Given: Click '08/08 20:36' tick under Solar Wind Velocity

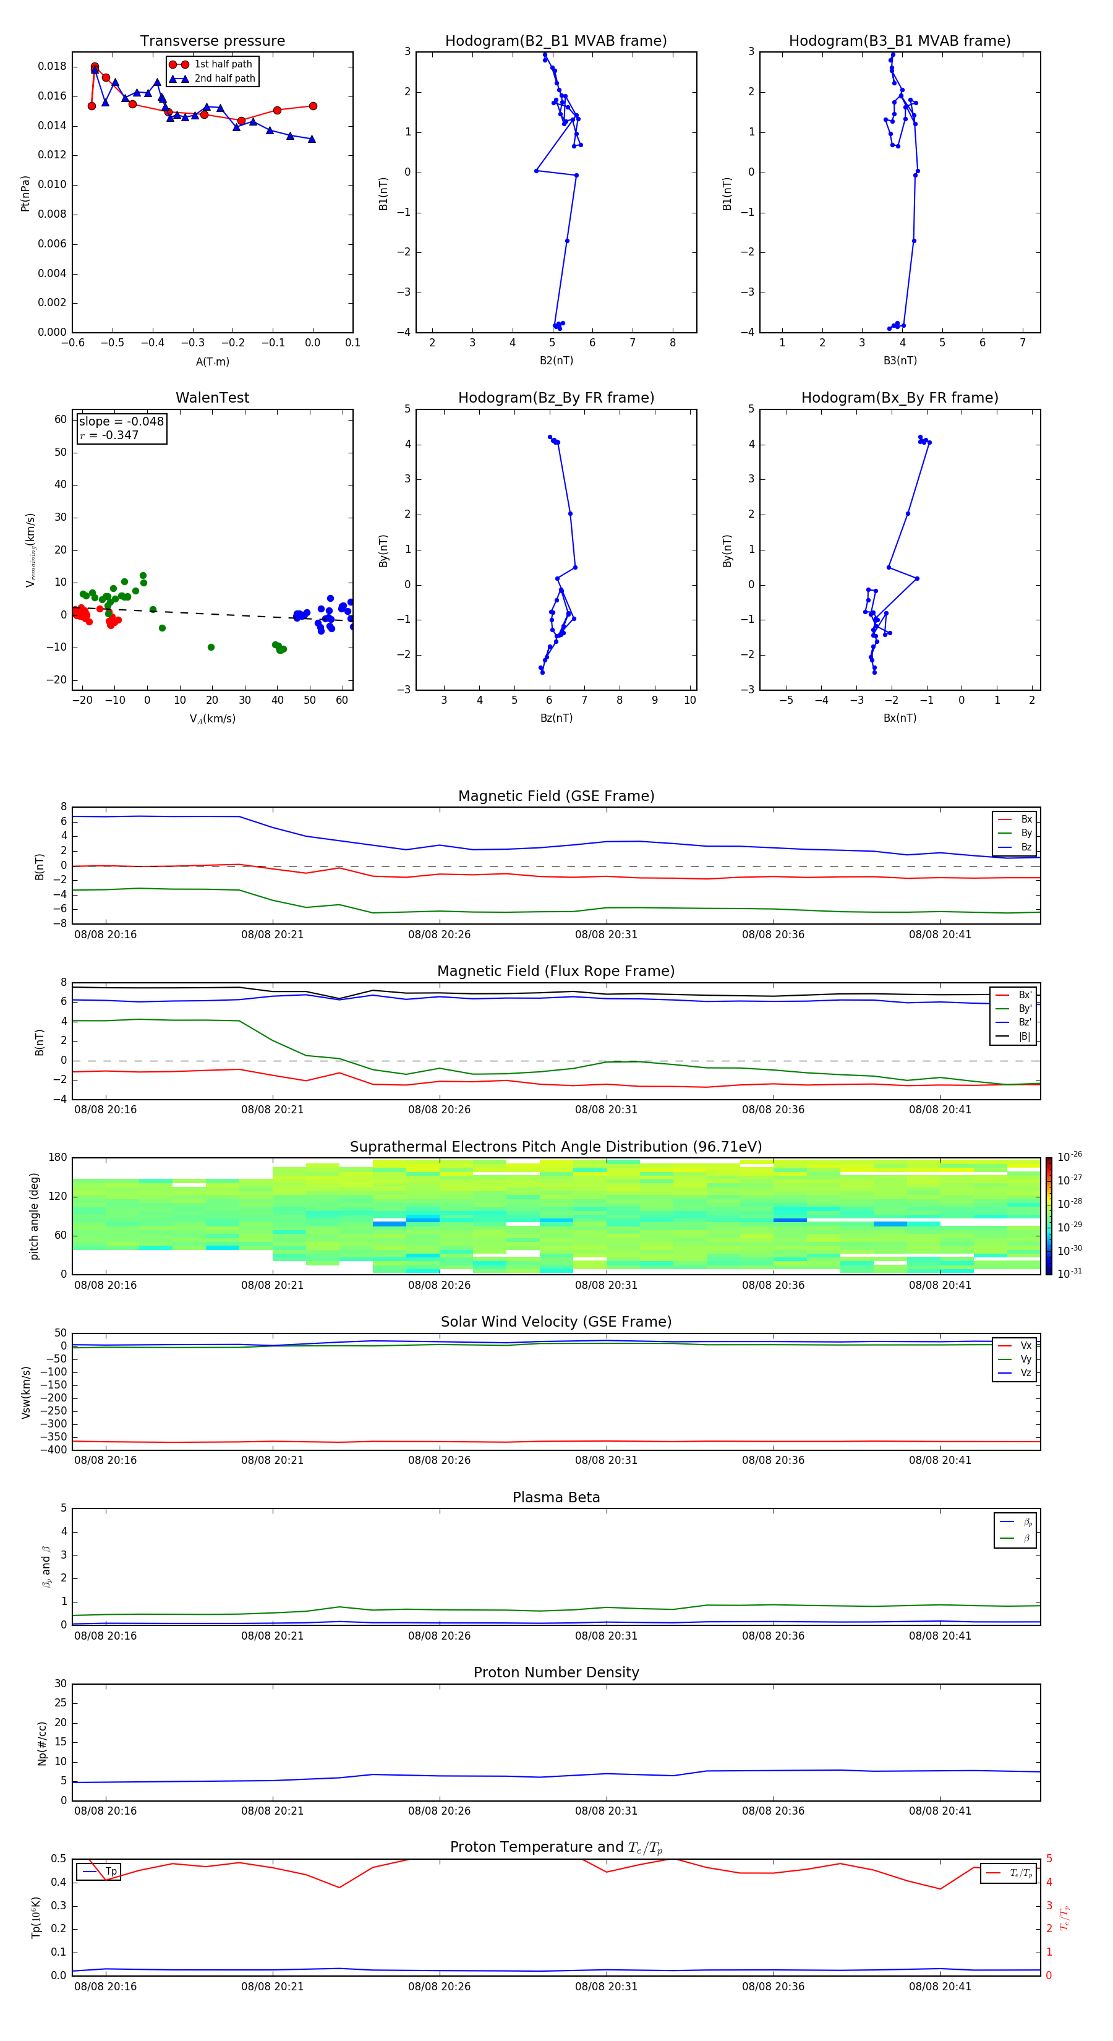Looking at the screenshot, I should click(773, 1460).
